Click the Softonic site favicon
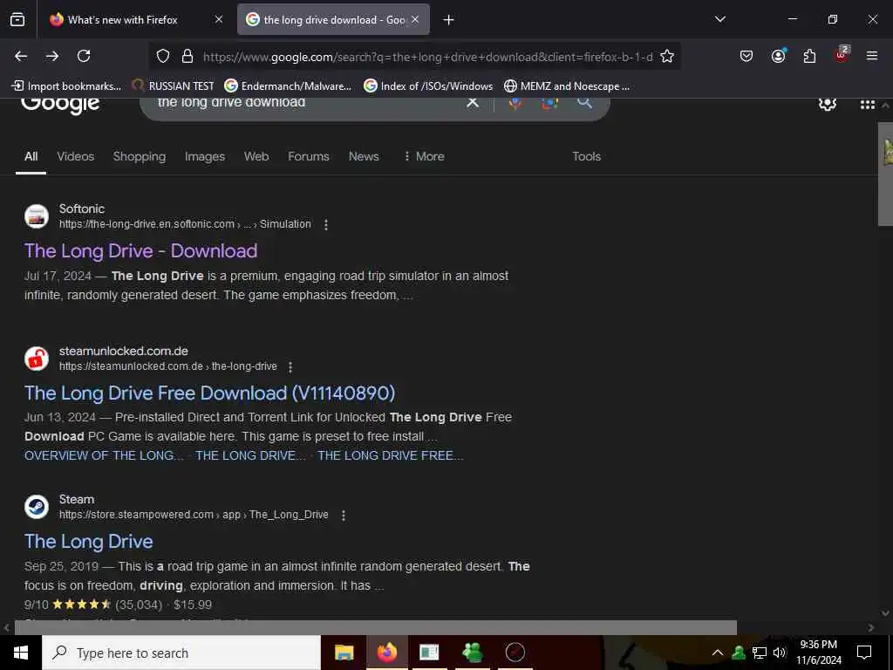The image size is (893, 670). [x=37, y=216]
